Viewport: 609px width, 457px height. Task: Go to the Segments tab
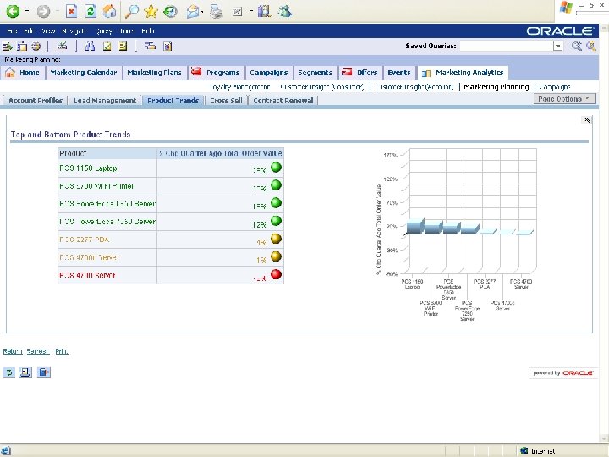point(315,73)
